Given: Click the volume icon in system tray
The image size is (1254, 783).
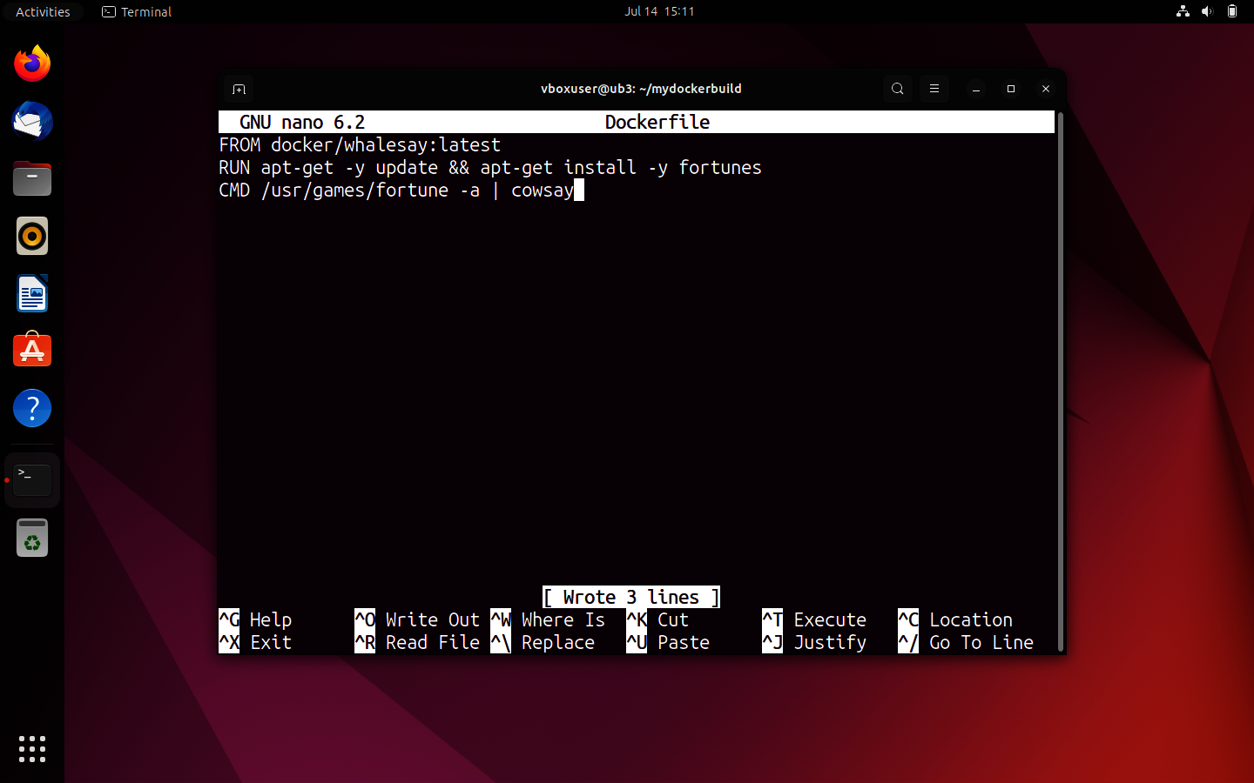Looking at the screenshot, I should (x=1206, y=11).
